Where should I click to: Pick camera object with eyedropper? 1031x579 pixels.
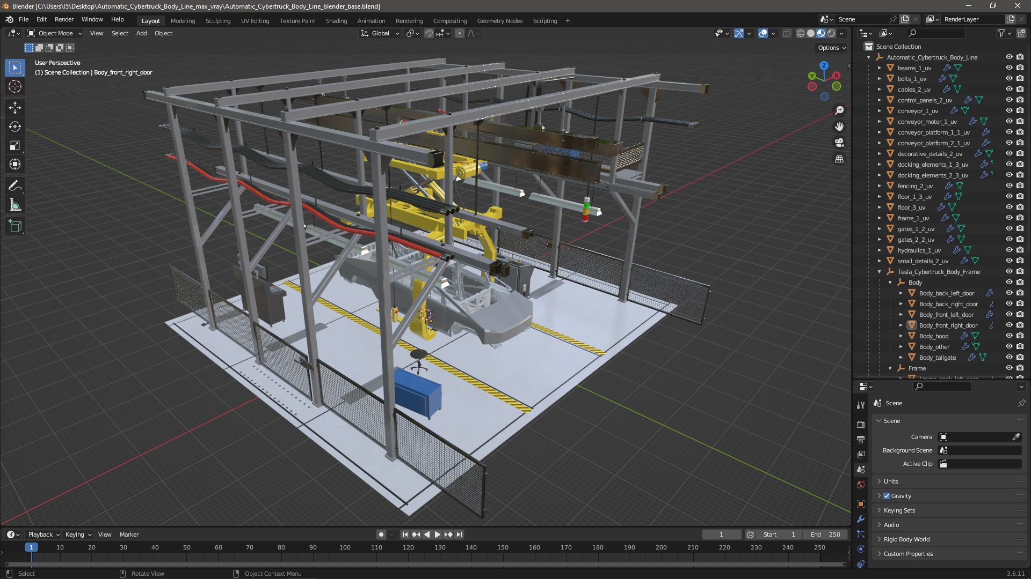[1016, 437]
